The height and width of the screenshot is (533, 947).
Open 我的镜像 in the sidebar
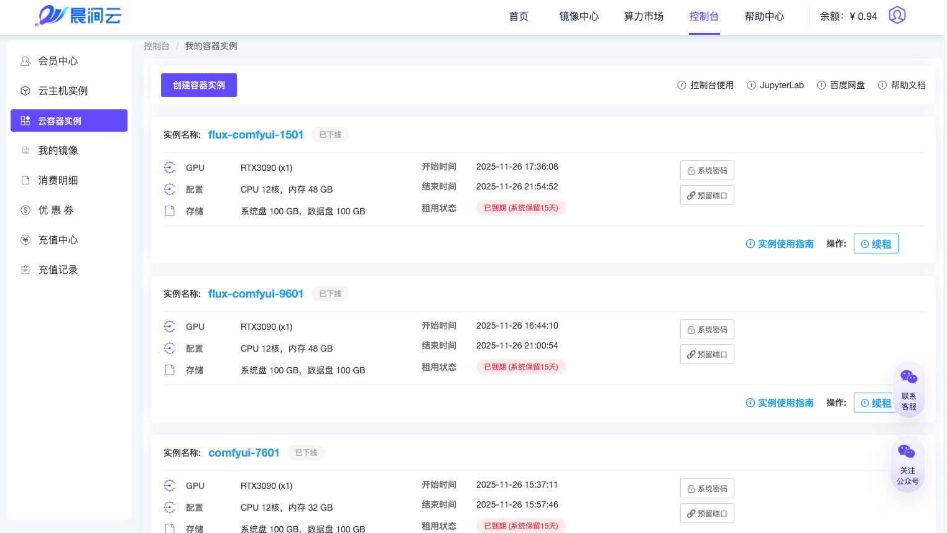(58, 150)
